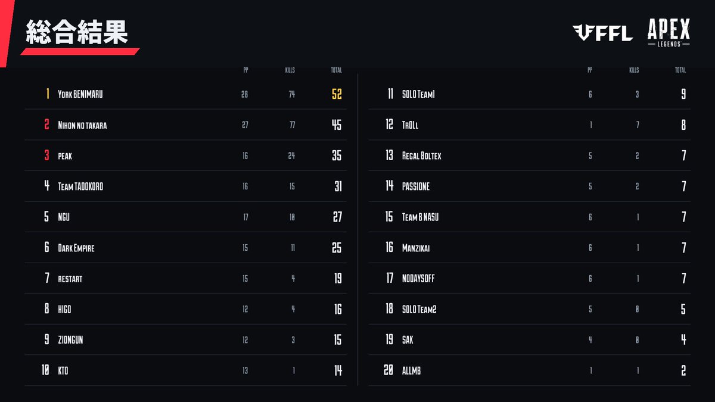
Task: Click the Manzikai team name
Action: pos(416,248)
